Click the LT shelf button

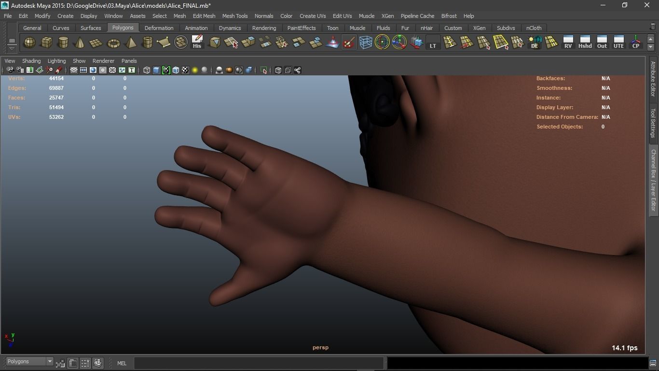433,43
